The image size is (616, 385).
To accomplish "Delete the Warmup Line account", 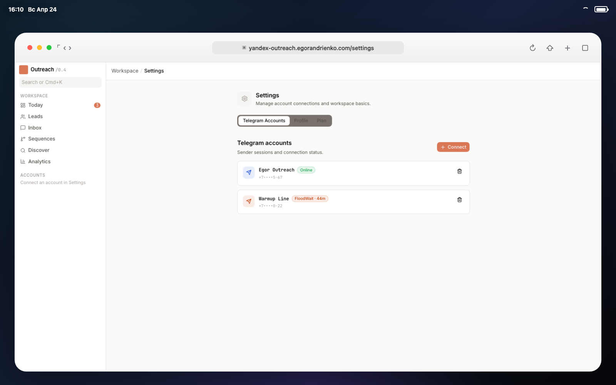I will (x=459, y=200).
